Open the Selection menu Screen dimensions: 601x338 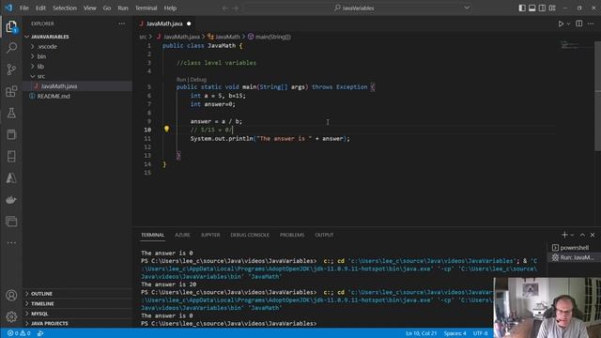(65, 8)
